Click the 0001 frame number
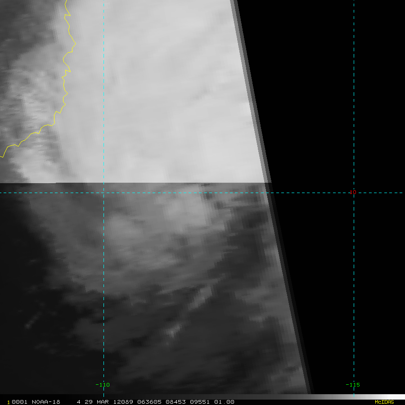Viewport: 405px width, 405px height. (20, 402)
